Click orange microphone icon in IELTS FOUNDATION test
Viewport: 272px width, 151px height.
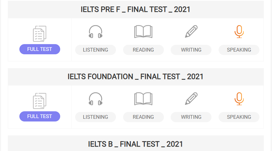click(x=239, y=99)
